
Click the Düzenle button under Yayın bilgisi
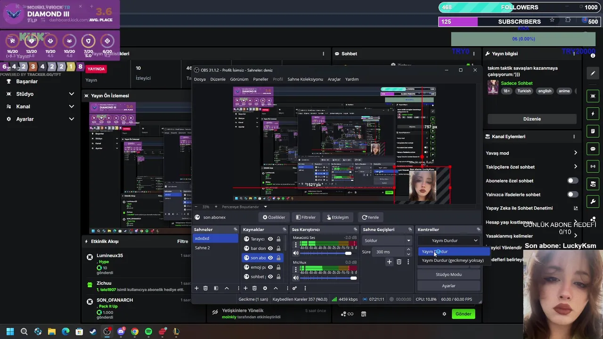click(532, 119)
